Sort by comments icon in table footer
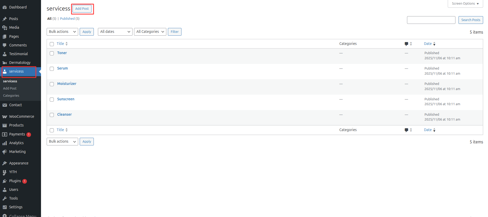The height and width of the screenshot is (217, 488). (408, 130)
